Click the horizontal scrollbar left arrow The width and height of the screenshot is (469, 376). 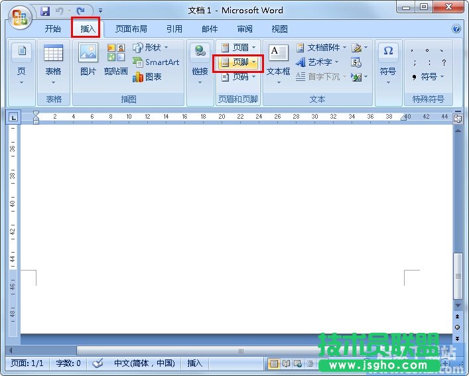(11, 350)
